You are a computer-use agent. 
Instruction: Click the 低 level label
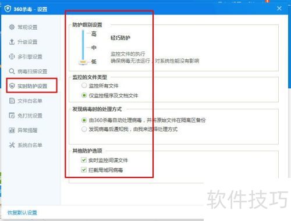(94, 62)
